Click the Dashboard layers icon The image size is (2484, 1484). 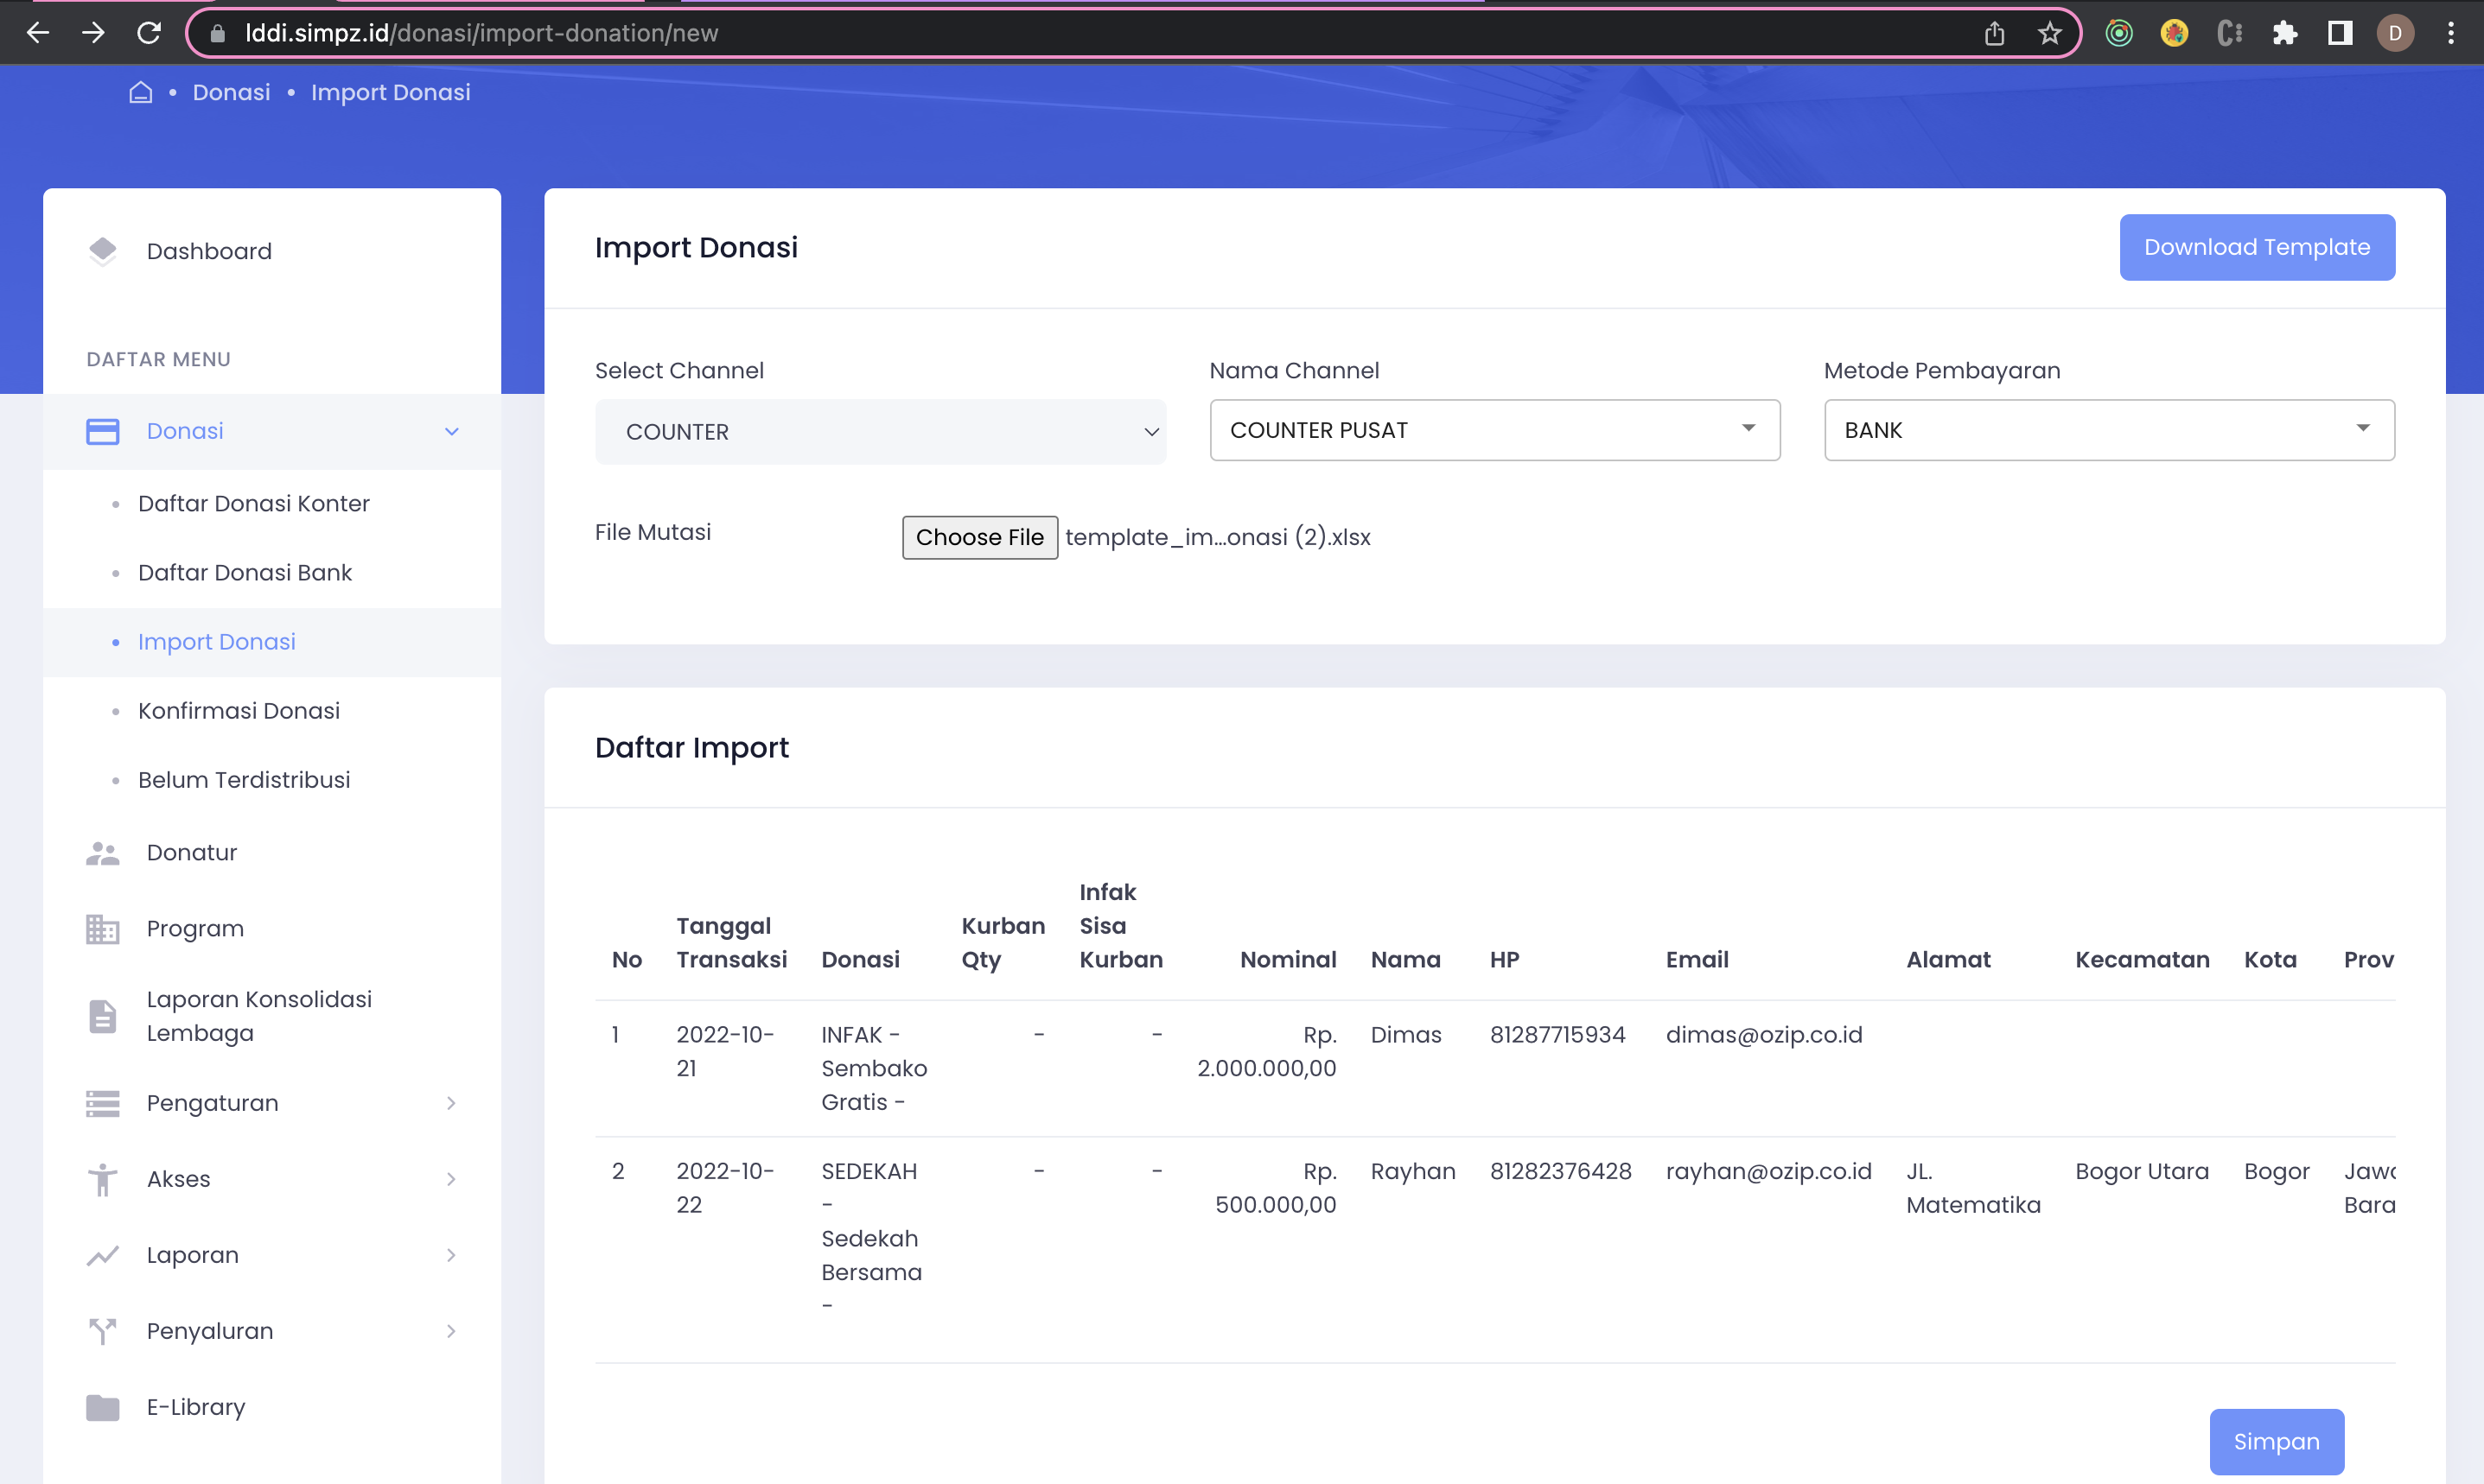pyautogui.click(x=102, y=251)
